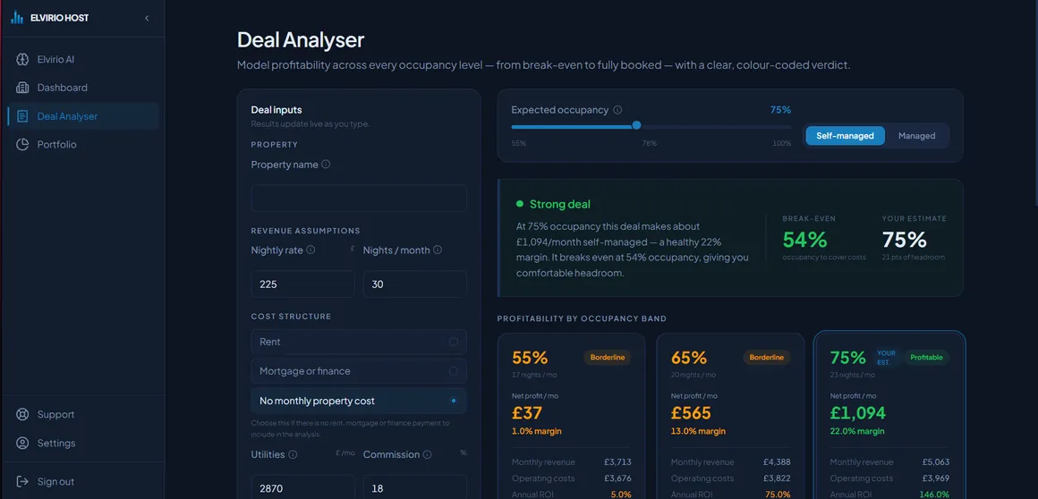Focus the Property name input field
Viewport: 1038px width, 499px height.
(359, 199)
